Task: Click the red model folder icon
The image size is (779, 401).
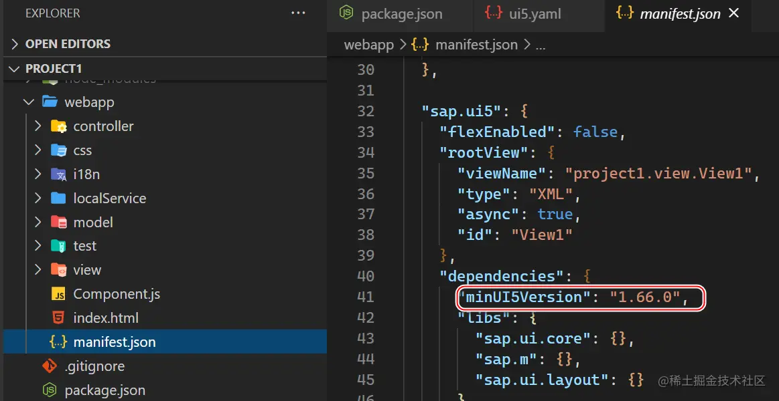Action: tap(59, 222)
